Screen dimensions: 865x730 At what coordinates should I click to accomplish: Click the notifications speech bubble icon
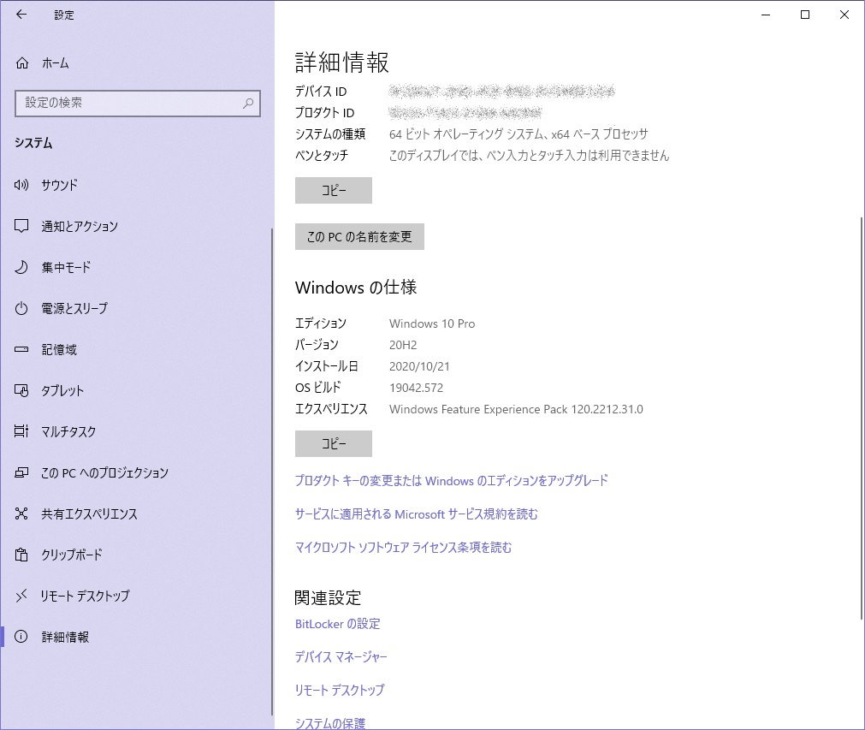click(x=21, y=226)
